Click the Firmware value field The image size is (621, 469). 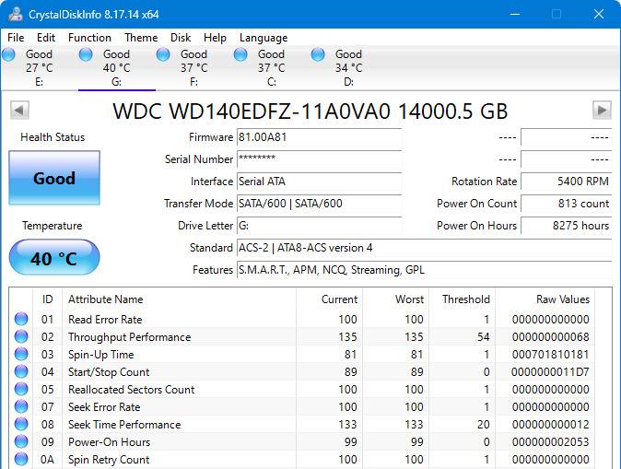click(319, 137)
